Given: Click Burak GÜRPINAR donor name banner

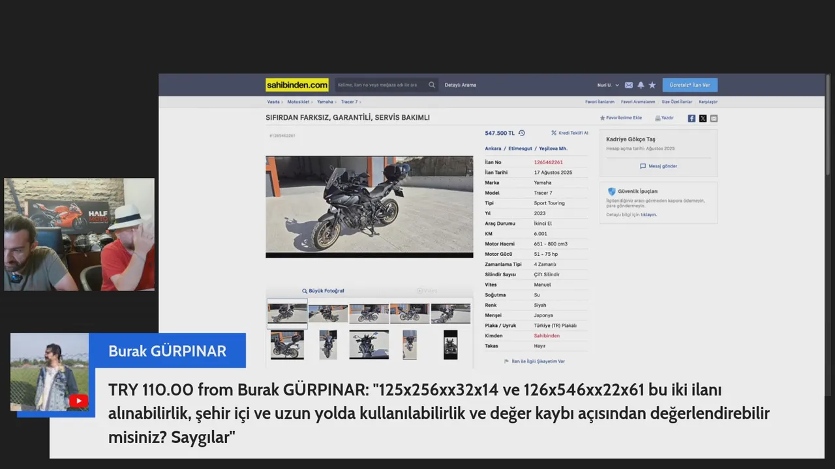Looking at the screenshot, I should click(167, 350).
